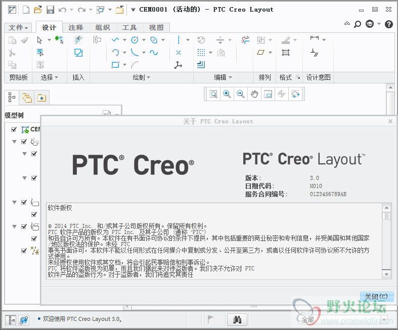The image size is (398, 330).
Task: Open a file with the folder icon
Action: click(x=38, y=10)
